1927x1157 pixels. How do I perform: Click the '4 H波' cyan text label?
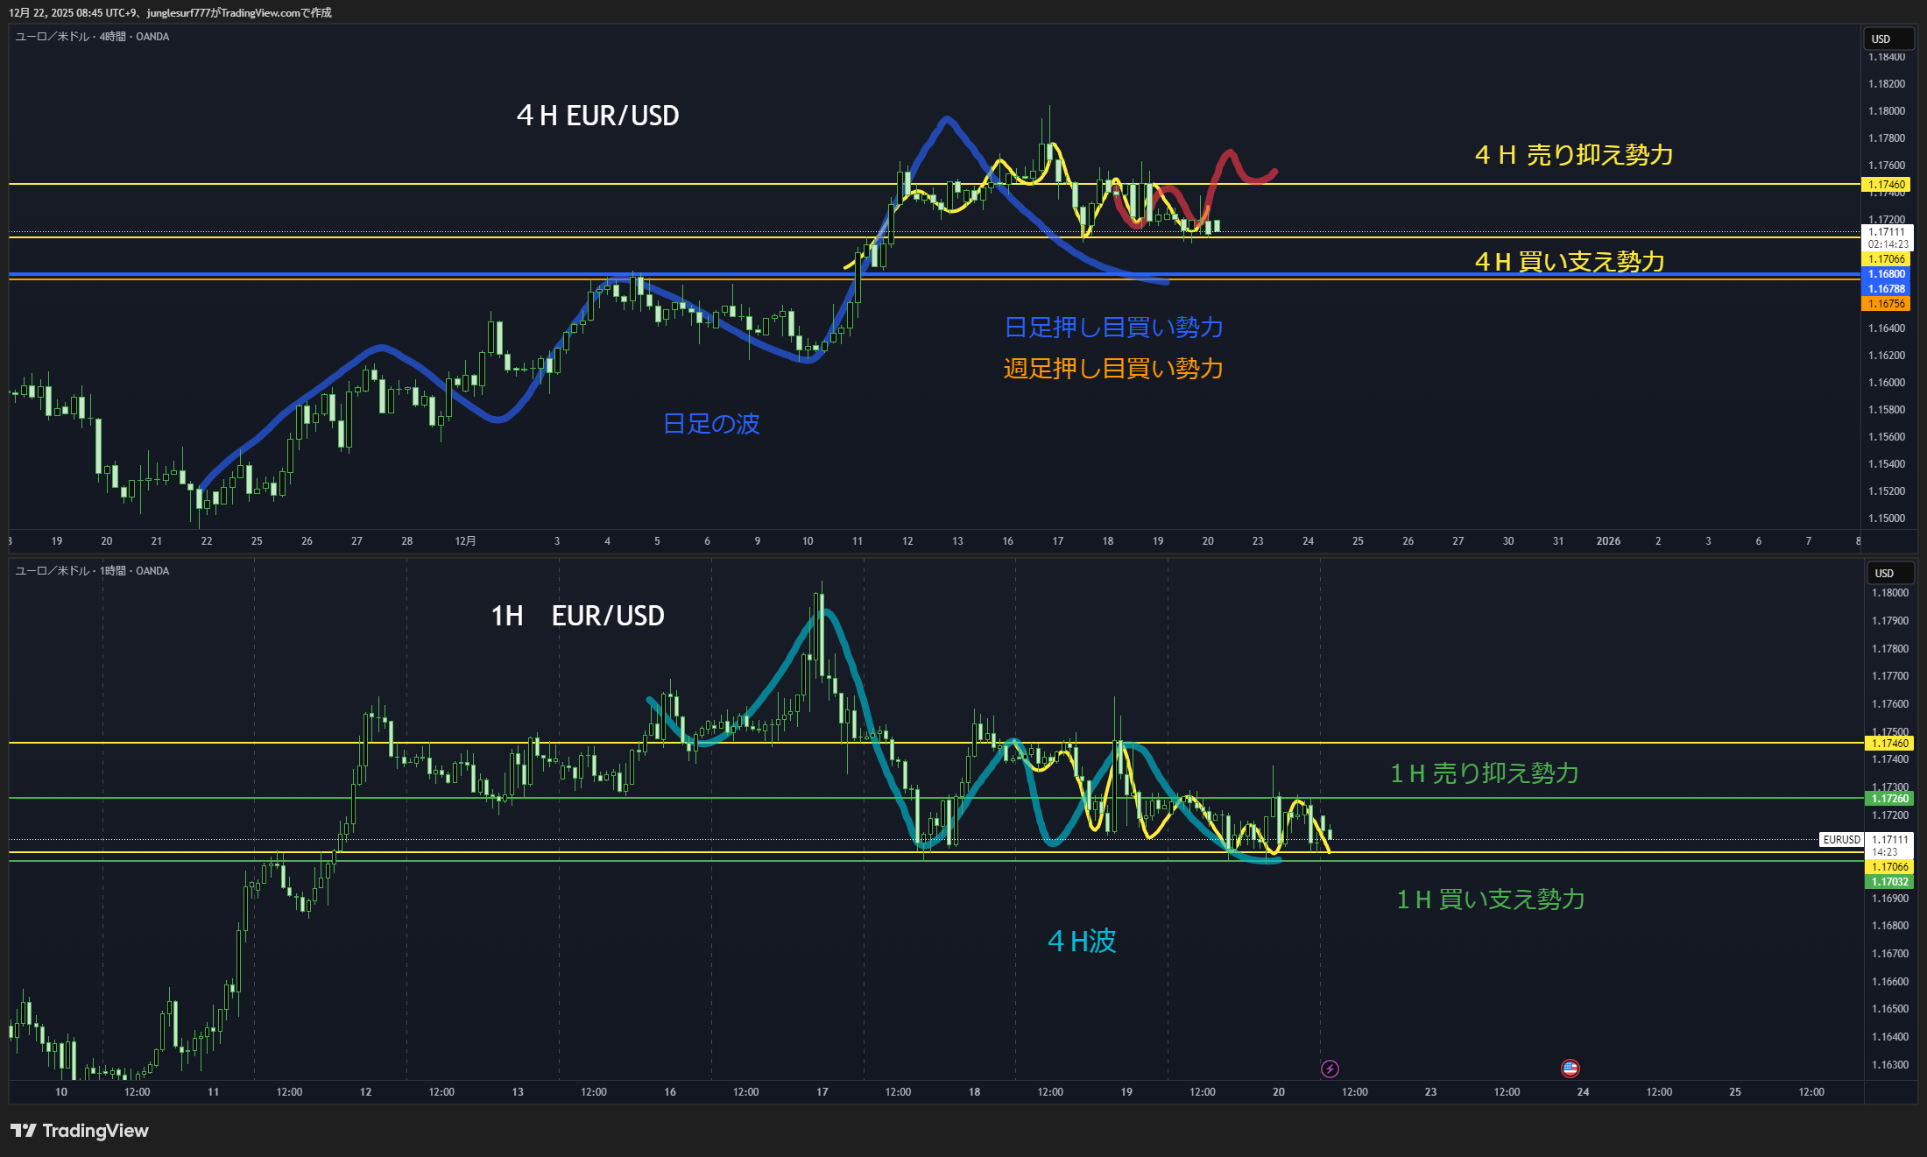coord(1082,942)
